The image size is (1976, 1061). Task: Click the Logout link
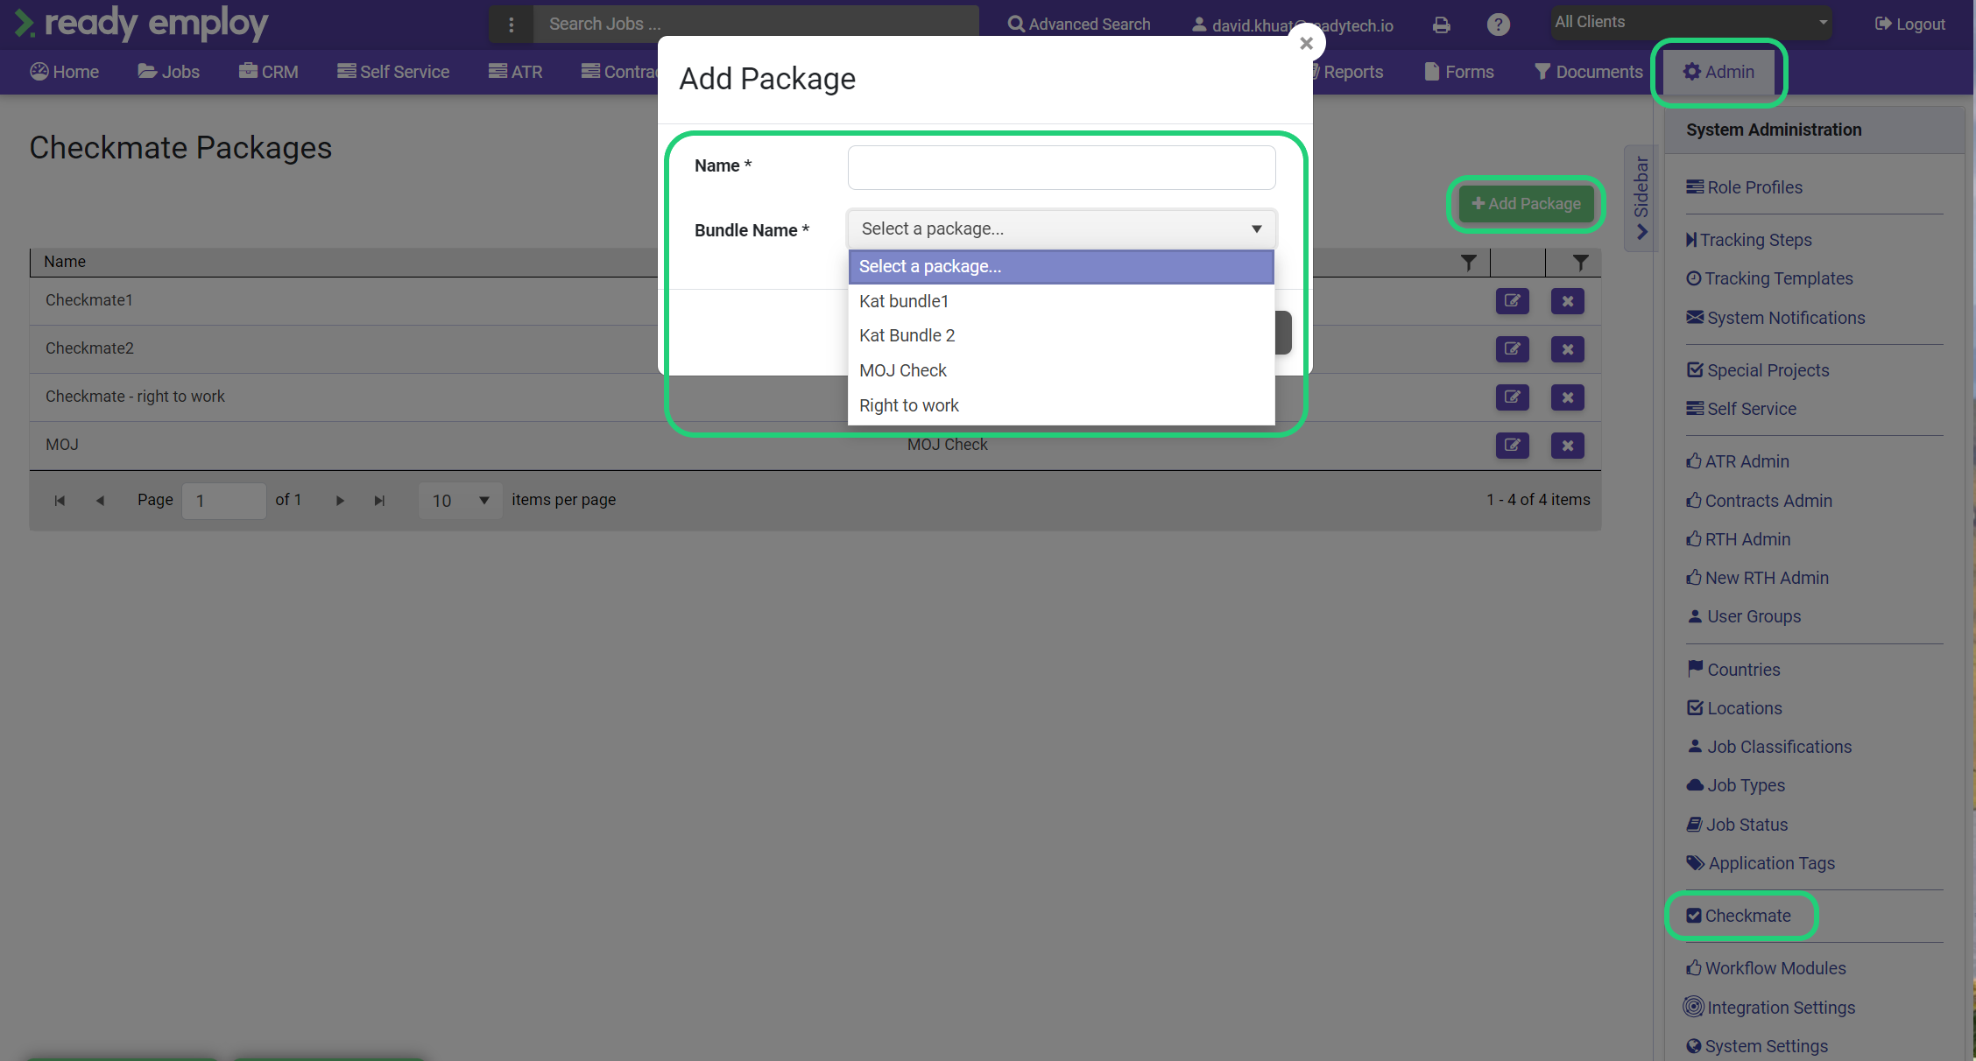1910,25
